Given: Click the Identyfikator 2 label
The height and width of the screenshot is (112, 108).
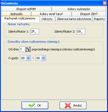Looking at the screenshot, I should click(x=65, y=31).
